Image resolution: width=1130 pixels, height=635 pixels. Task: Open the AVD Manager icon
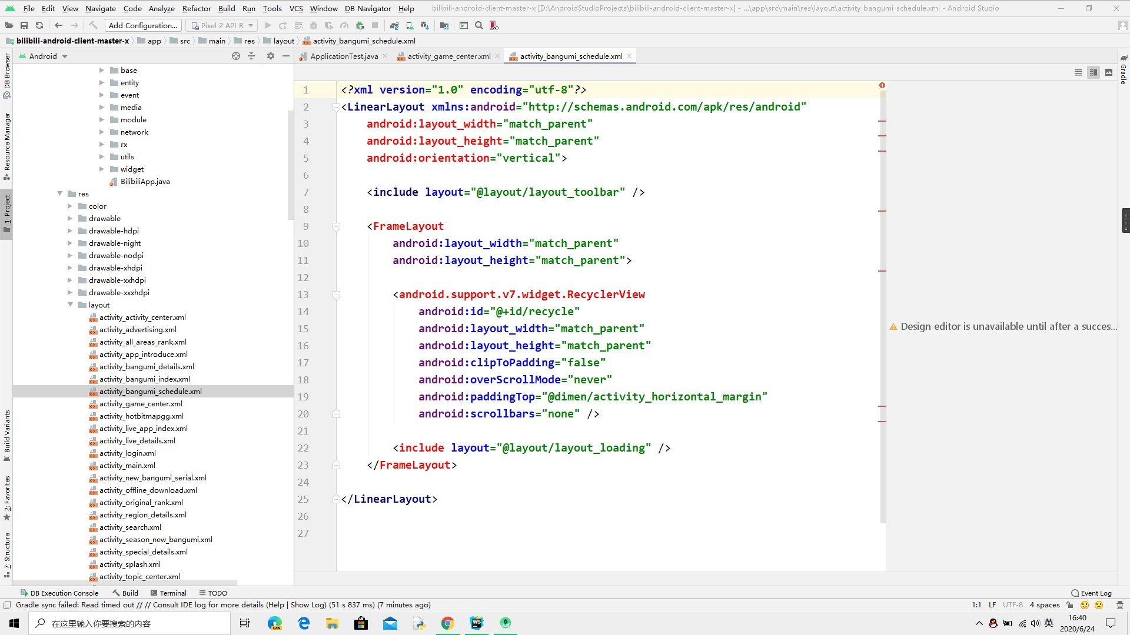coord(410,25)
